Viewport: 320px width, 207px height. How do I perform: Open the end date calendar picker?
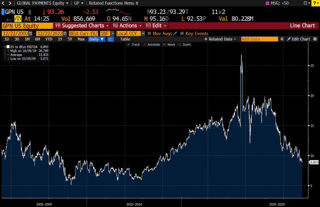pyautogui.click(x=65, y=33)
